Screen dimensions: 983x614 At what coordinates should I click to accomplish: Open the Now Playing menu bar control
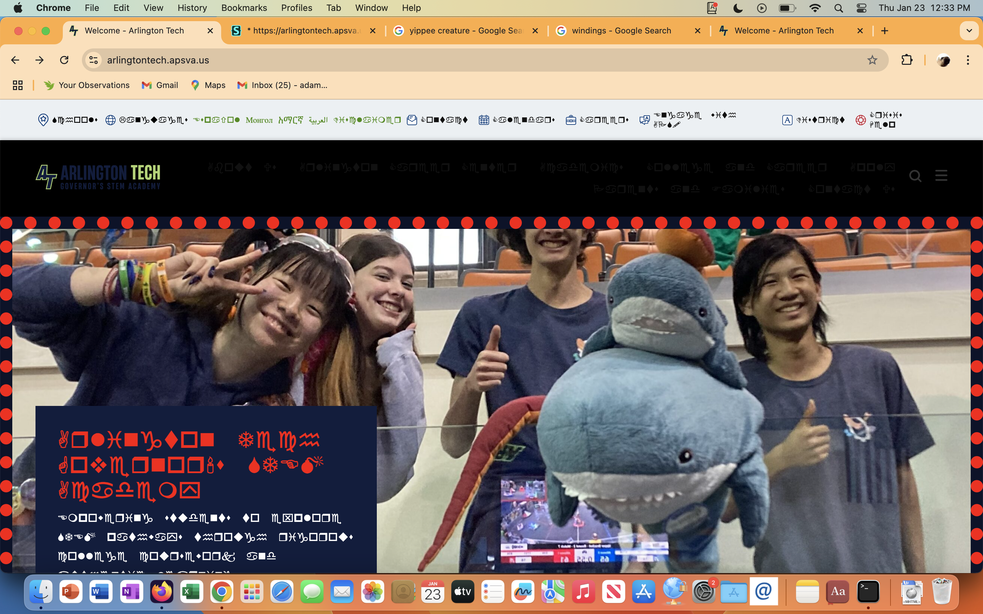click(761, 8)
